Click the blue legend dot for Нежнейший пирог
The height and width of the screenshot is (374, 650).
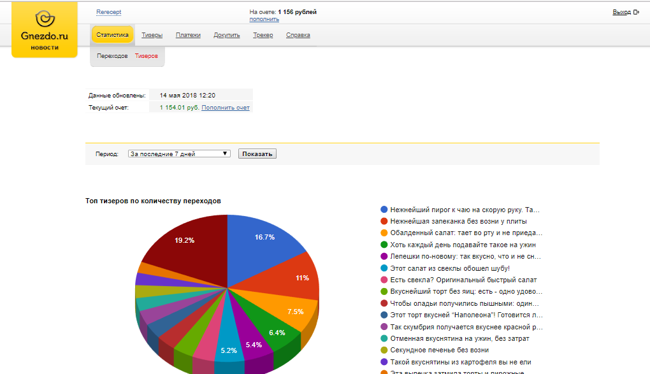[x=384, y=210]
